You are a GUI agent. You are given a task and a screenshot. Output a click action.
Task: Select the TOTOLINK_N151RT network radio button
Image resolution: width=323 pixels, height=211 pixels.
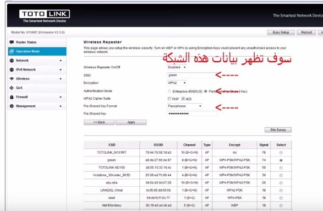(281, 153)
